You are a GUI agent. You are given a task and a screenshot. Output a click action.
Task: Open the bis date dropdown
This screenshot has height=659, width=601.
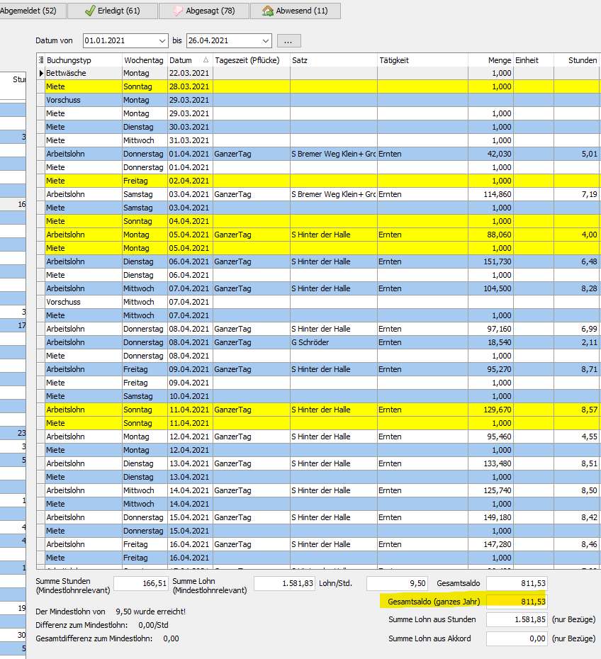[266, 41]
